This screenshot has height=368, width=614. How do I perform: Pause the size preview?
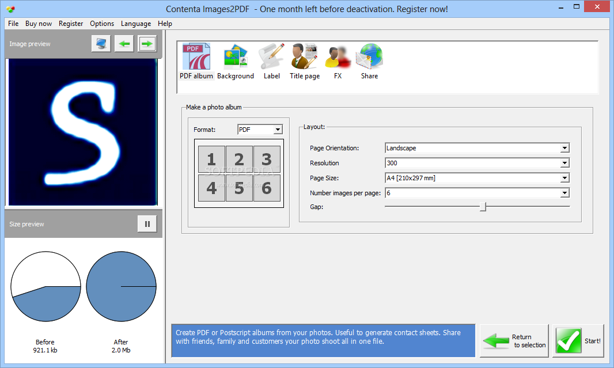point(147,224)
